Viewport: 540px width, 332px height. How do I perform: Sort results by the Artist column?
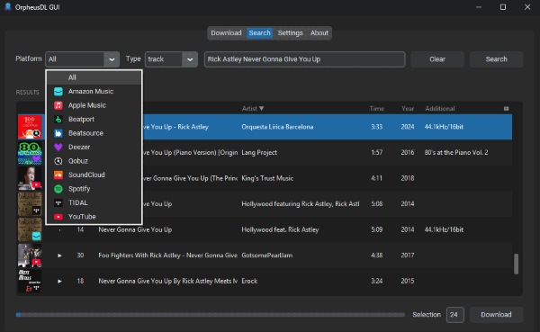point(253,109)
